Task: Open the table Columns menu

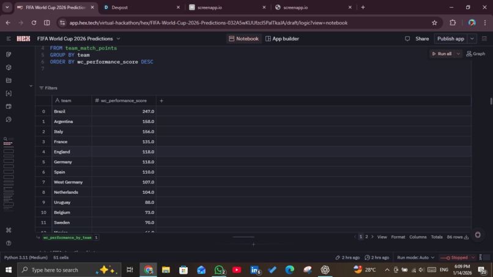Action: click(x=418, y=237)
